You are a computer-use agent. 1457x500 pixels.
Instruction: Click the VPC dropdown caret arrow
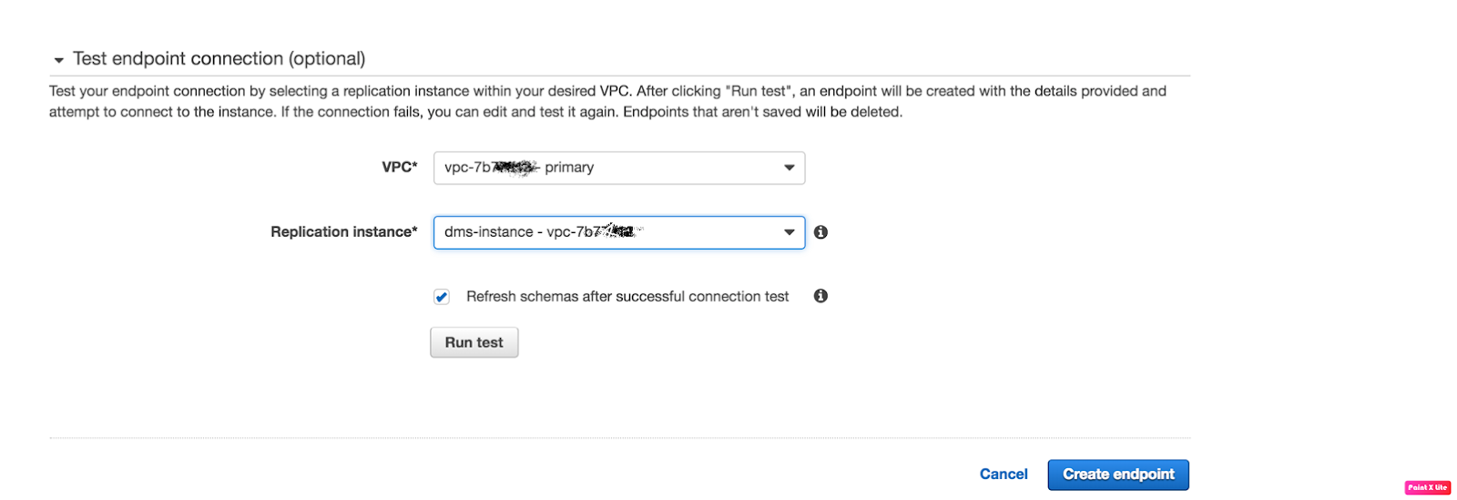click(789, 168)
